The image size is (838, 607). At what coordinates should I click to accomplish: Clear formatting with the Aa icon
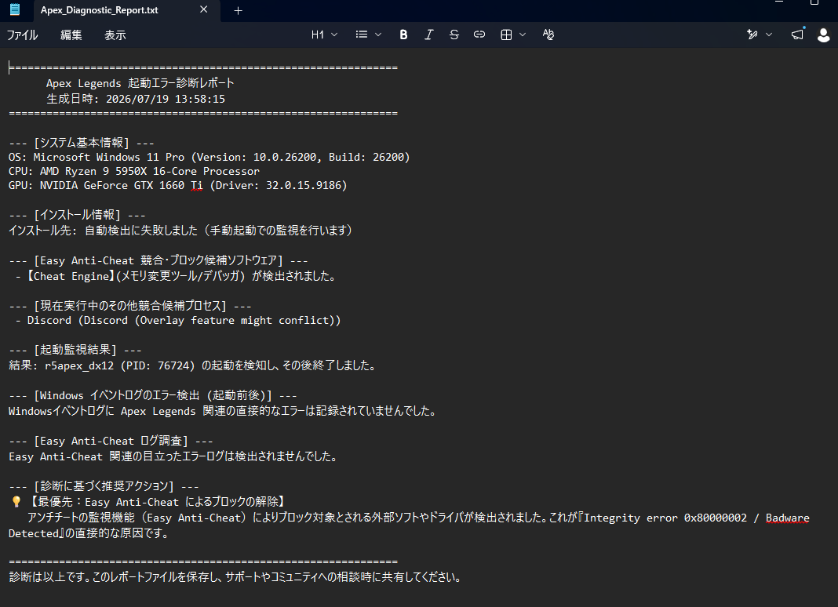click(548, 35)
